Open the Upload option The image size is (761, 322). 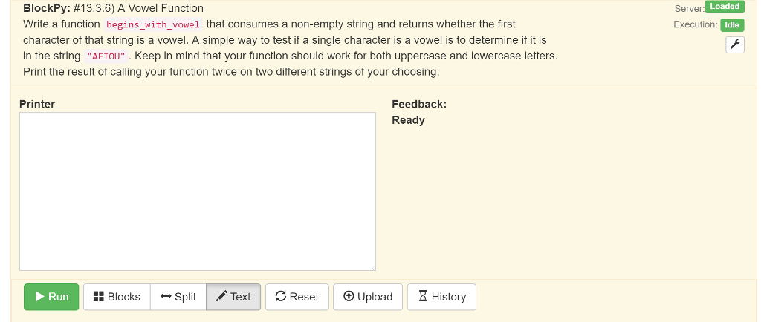368,297
